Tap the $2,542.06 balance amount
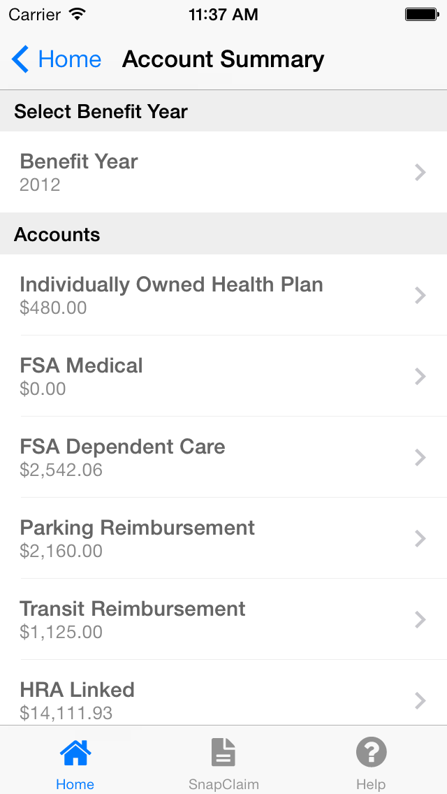 click(61, 470)
